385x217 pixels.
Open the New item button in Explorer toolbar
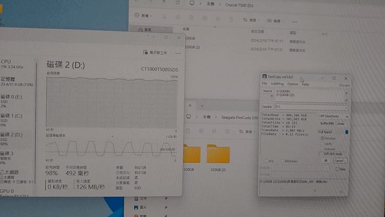(143, 16)
